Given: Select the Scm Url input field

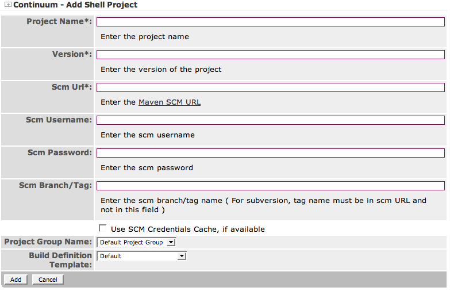Looking at the screenshot, I should [x=270, y=87].
